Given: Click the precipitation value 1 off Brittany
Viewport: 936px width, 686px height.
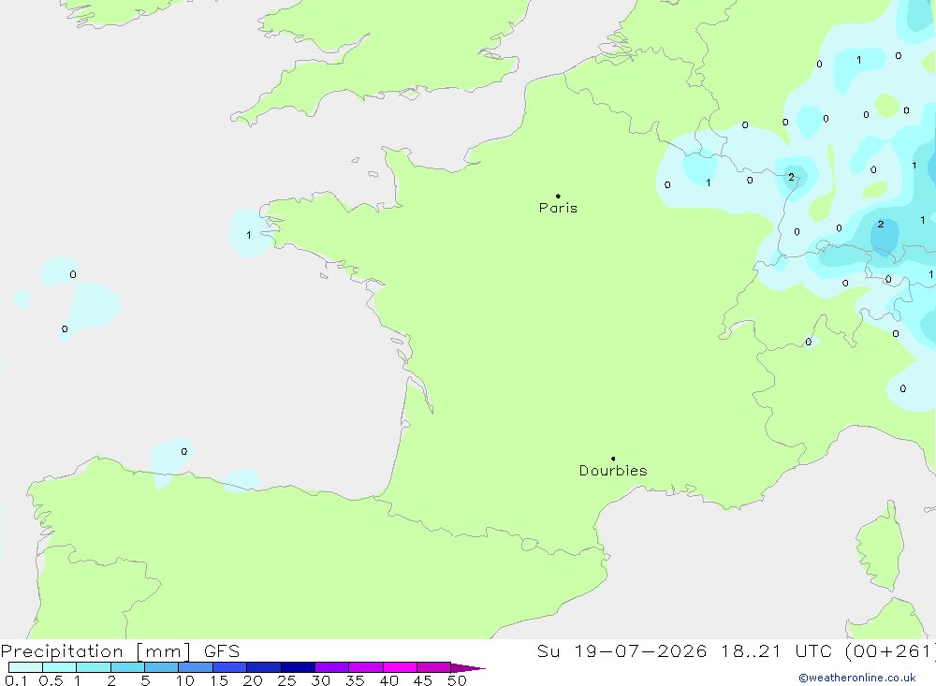Looking at the screenshot, I should (x=248, y=235).
